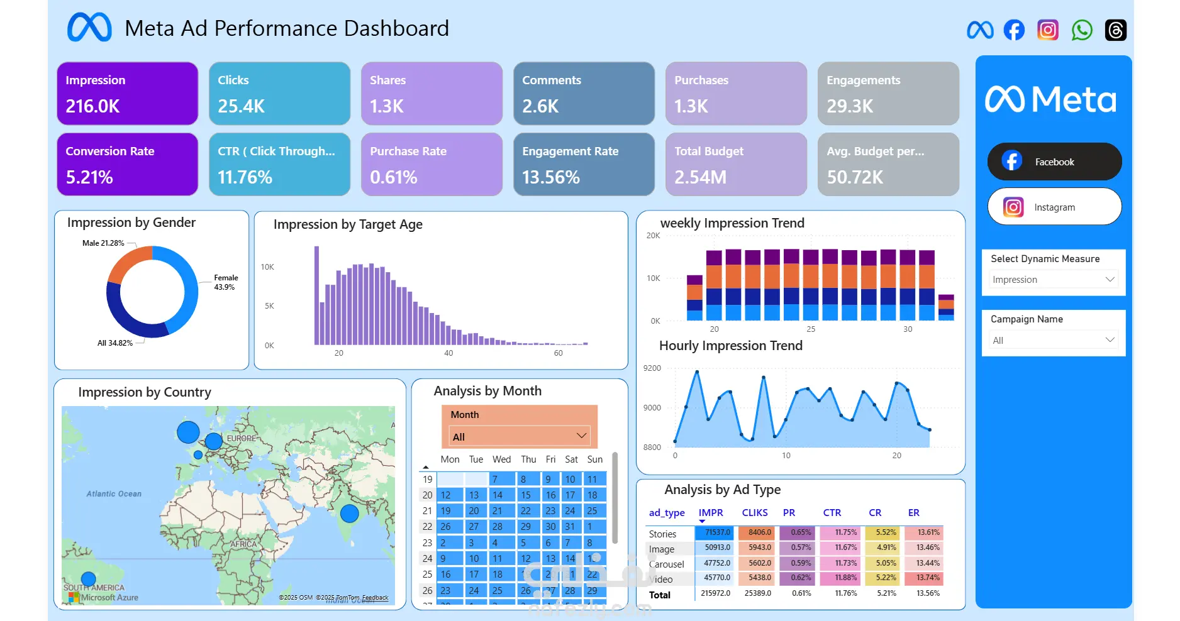Expand the Campaign Name dropdown
The height and width of the screenshot is (621, 1180).
[x=1054, y=340]
